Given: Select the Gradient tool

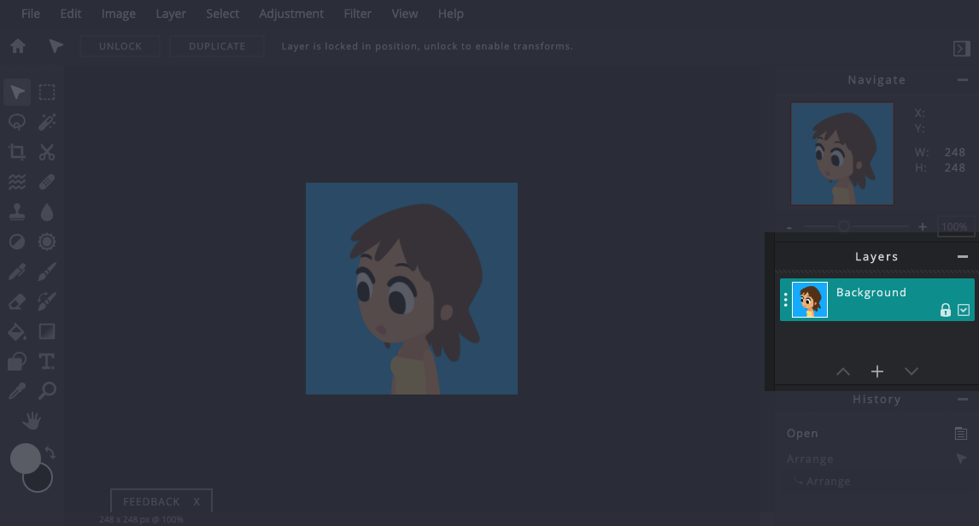Looking at the screenshot, I should pyautogui.click(x=47, y=331).
